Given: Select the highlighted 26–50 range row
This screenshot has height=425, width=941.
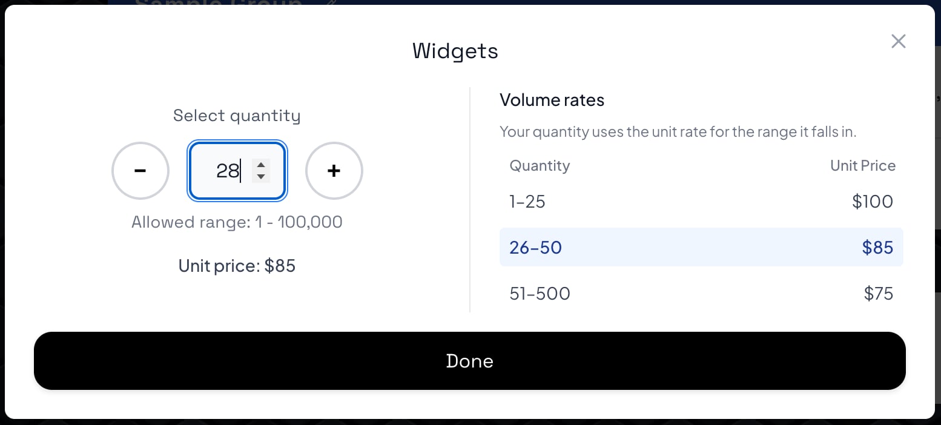Looking at the screenshot, I should [701, 247].
